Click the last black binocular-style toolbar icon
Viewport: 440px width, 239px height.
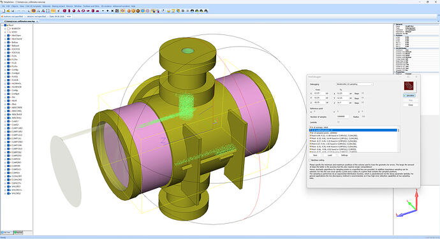pyautogui.click(x=206, y=11)
